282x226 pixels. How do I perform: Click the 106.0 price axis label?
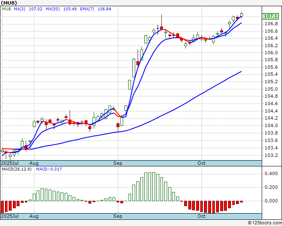point(271,53)
